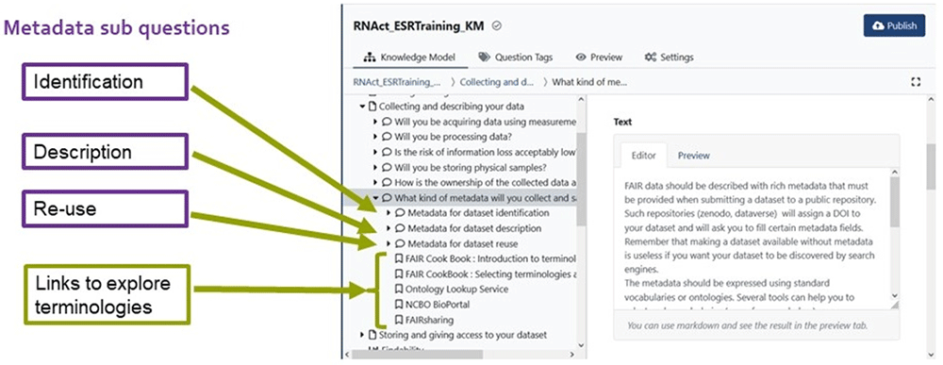Select 'FAIRsharing' reference

coord(429,320)
